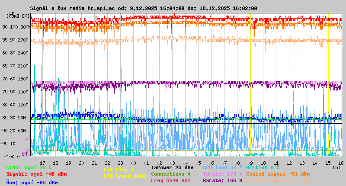Click the purple Rxrate 166 M legend label
The width and height of the screenshot is (346, 186).
pos(222,180)
